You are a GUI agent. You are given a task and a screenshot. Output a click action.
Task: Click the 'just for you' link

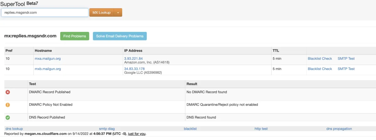tap(137, 134)
